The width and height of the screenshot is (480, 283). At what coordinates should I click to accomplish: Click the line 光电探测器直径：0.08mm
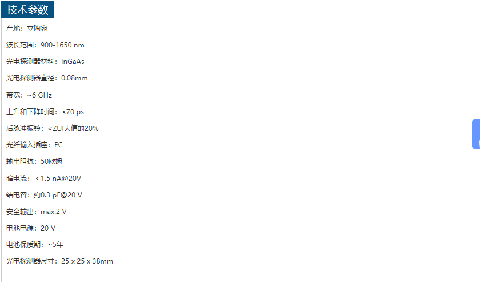click(x=47, y=78)
